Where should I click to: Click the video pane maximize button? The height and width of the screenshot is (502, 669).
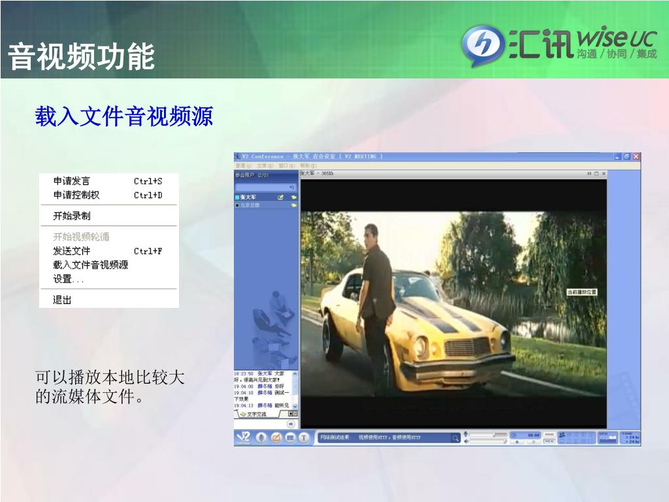596,174
